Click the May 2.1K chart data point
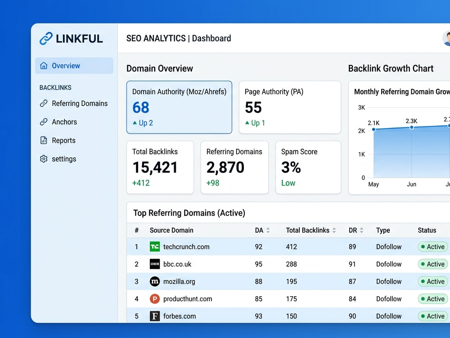Viewport: 450px width, 338px height. [x=373, y=129]
